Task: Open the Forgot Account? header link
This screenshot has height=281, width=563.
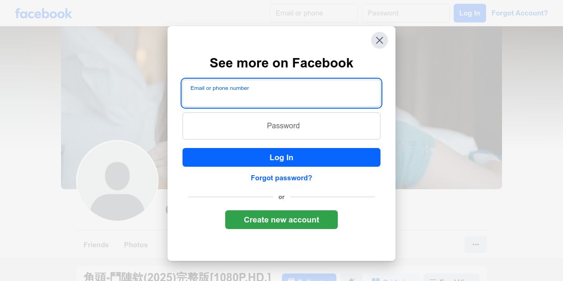Action: click(x=519, y=13)
